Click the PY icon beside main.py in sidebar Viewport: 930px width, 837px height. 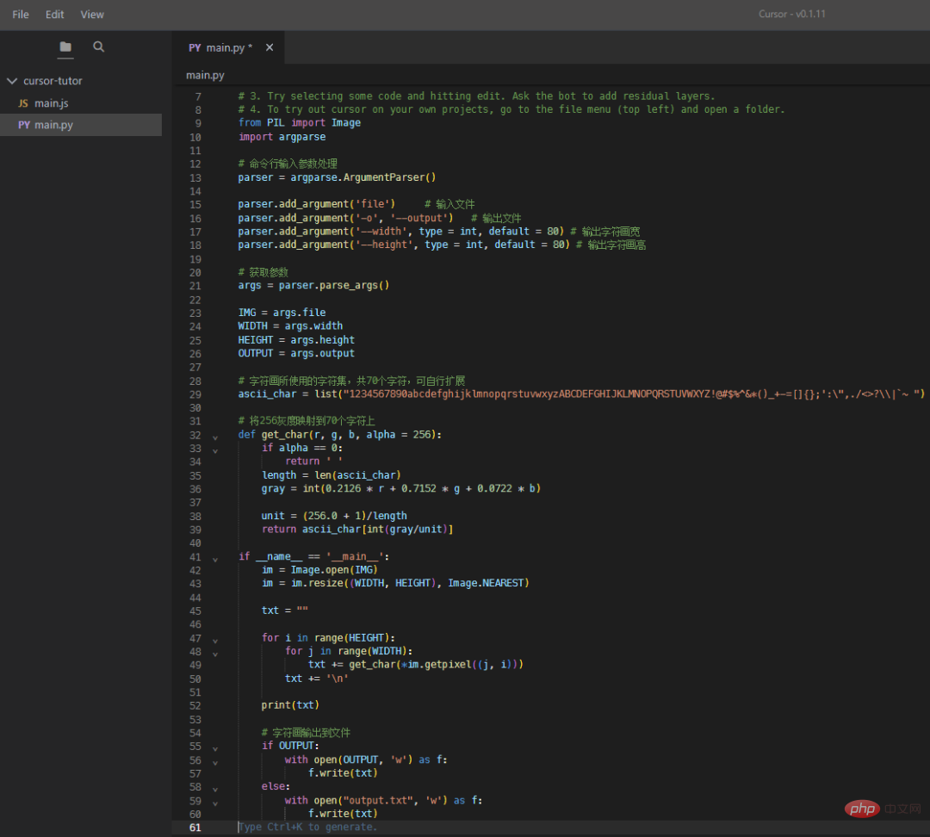pyautogui.click(x=24, y=125)
